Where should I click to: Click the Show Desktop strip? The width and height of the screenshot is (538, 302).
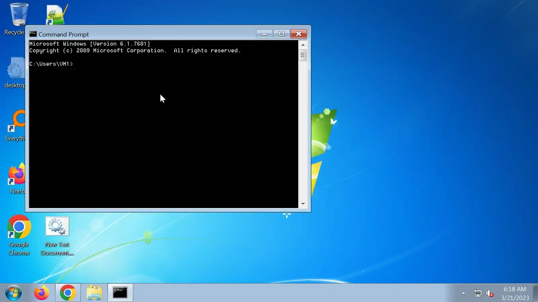click(x=535, y=293)
